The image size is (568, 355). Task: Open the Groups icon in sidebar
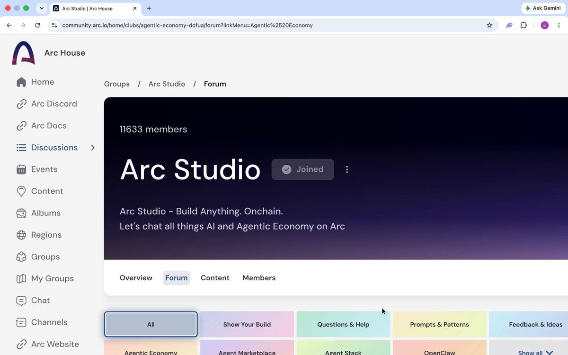pyautogui.click(x=21, y=257)
